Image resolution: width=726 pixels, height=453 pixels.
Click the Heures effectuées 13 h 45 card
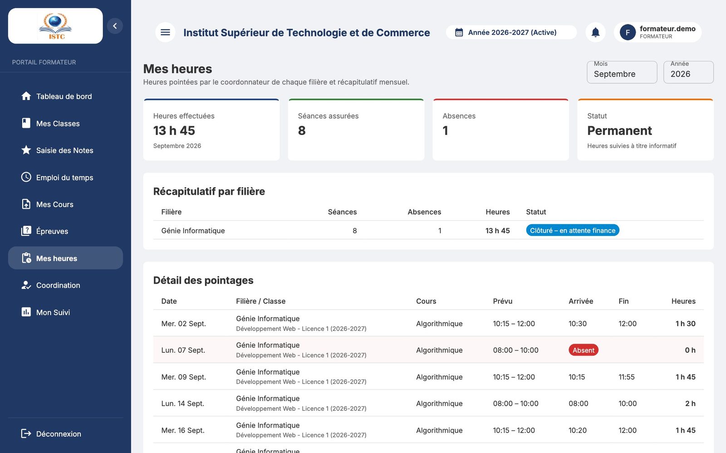211,130
